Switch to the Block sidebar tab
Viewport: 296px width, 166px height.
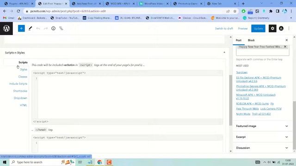pos(251,40)
